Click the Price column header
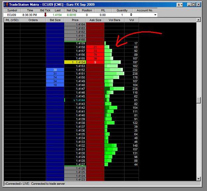207x191 pixels. coord(75,20)
